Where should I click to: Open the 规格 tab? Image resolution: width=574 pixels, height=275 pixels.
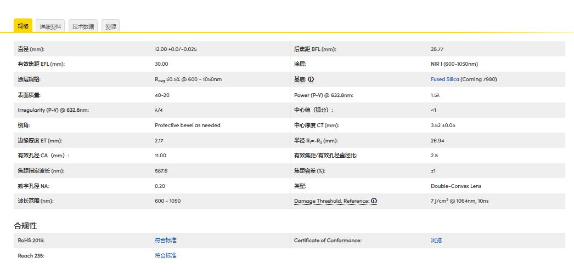click(x=23, y=26)
